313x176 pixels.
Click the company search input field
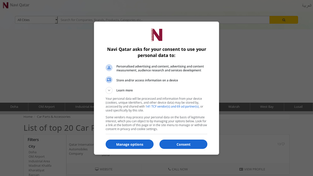[x=163, y=20]
